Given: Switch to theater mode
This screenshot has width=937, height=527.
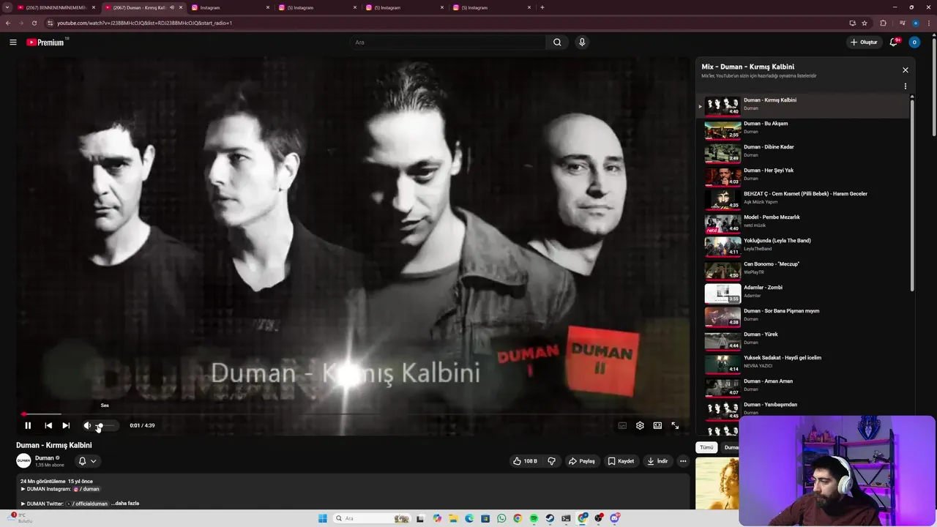Looking at the screenshot, I should click(x=657, y=425).
